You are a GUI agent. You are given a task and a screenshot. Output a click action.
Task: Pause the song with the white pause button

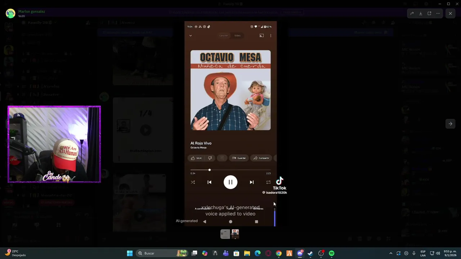(230, 182)
